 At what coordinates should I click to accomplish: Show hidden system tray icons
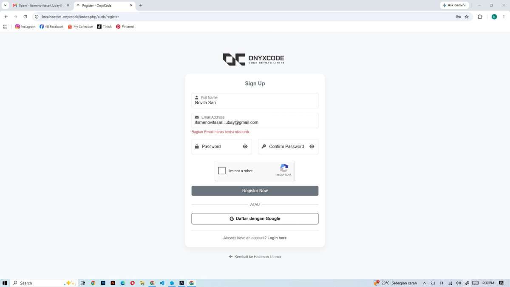click(x=424, y=283)
